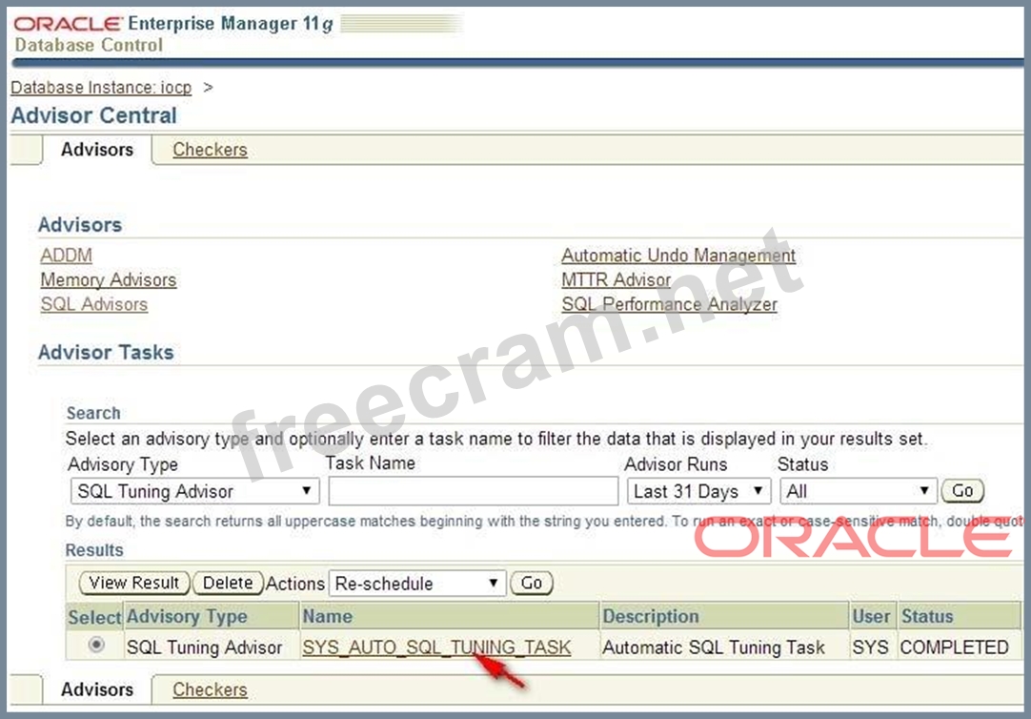The width and height of the screenshot is (1031, 719).
Task: Select radio button for SQL Tuning Advisor row
Action: click(96, 645)
